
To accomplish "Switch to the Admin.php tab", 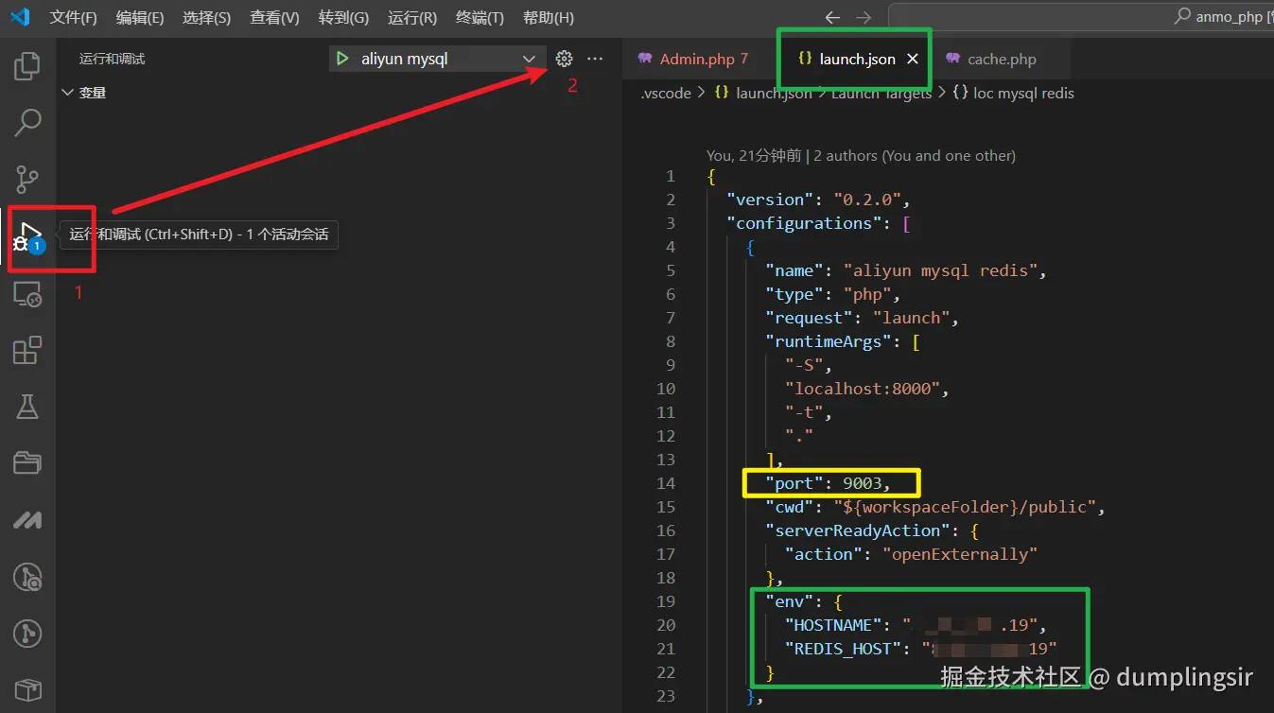I will [x=697, y=59].
